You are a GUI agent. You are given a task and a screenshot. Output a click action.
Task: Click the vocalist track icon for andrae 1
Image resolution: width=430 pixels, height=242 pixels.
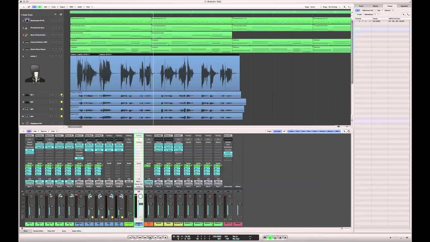(35, 74)
